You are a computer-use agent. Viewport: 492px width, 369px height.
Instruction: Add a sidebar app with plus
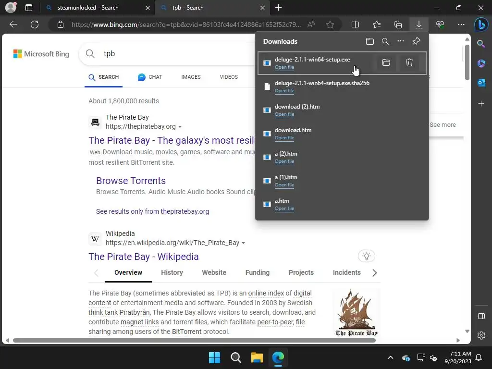click(x=481, y=104)
